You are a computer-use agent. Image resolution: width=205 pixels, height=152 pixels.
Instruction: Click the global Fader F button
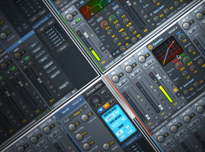tap(112, 102)
